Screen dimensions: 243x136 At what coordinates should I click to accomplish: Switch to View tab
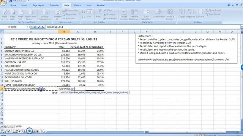(x=89, y=5)
